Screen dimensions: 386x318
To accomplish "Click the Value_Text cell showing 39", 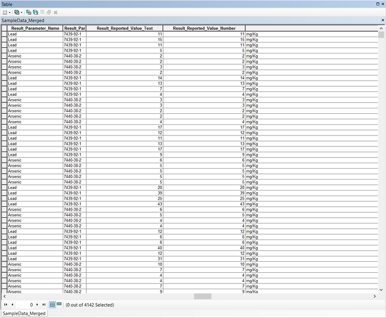I will point(124,193).
